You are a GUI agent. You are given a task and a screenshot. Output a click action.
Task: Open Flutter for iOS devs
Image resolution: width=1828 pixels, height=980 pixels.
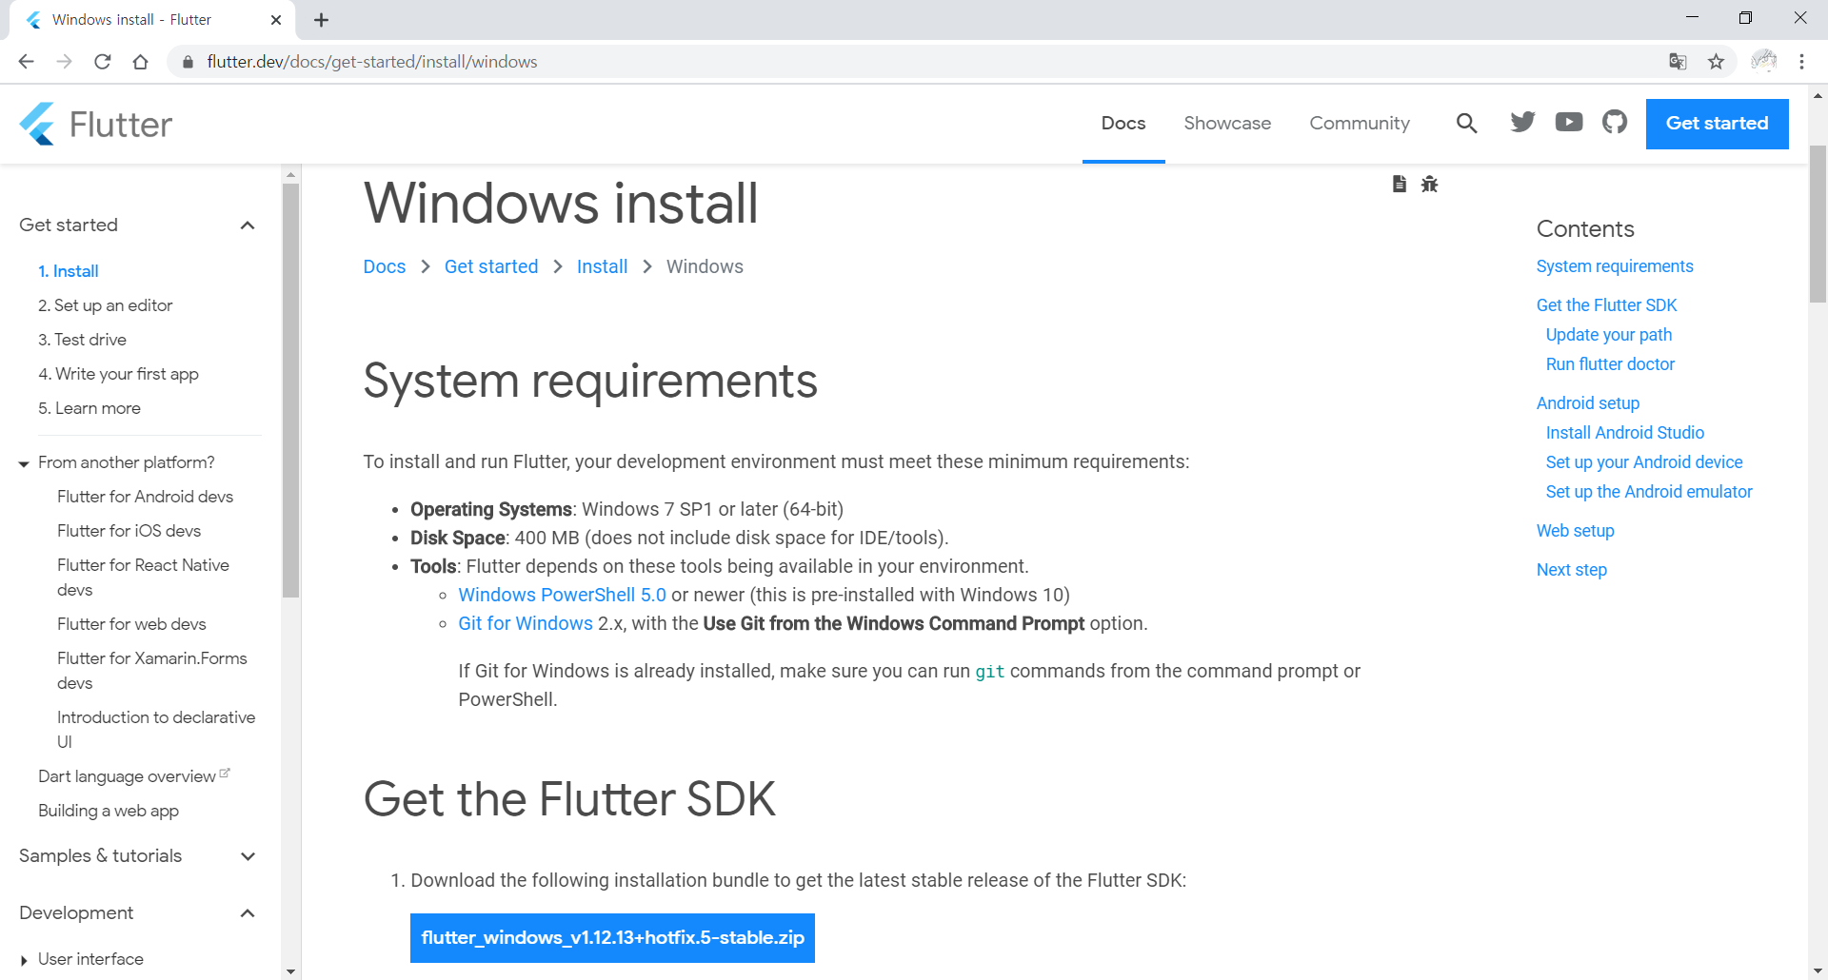pyautogui.click(x=129, y=531)
